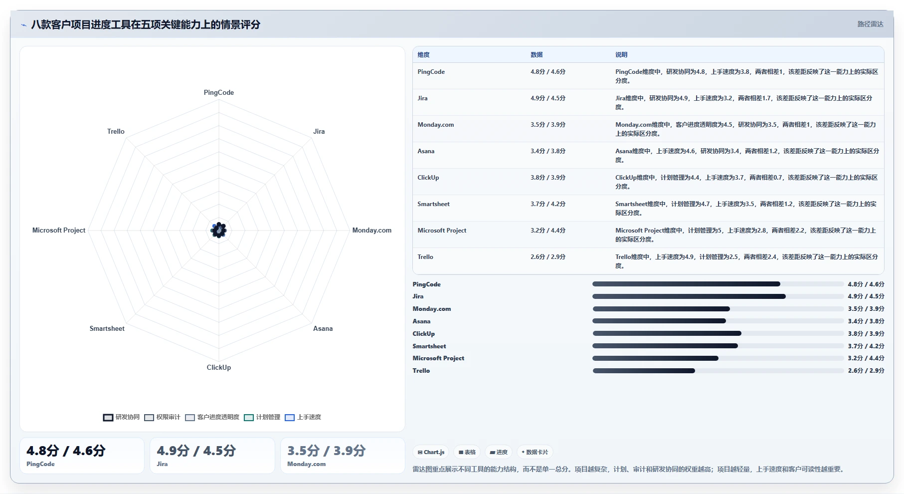Open the PingCode 4.8分 / 4.6分 summary card
Screen dimensions: 904x494
pos(82,456)
